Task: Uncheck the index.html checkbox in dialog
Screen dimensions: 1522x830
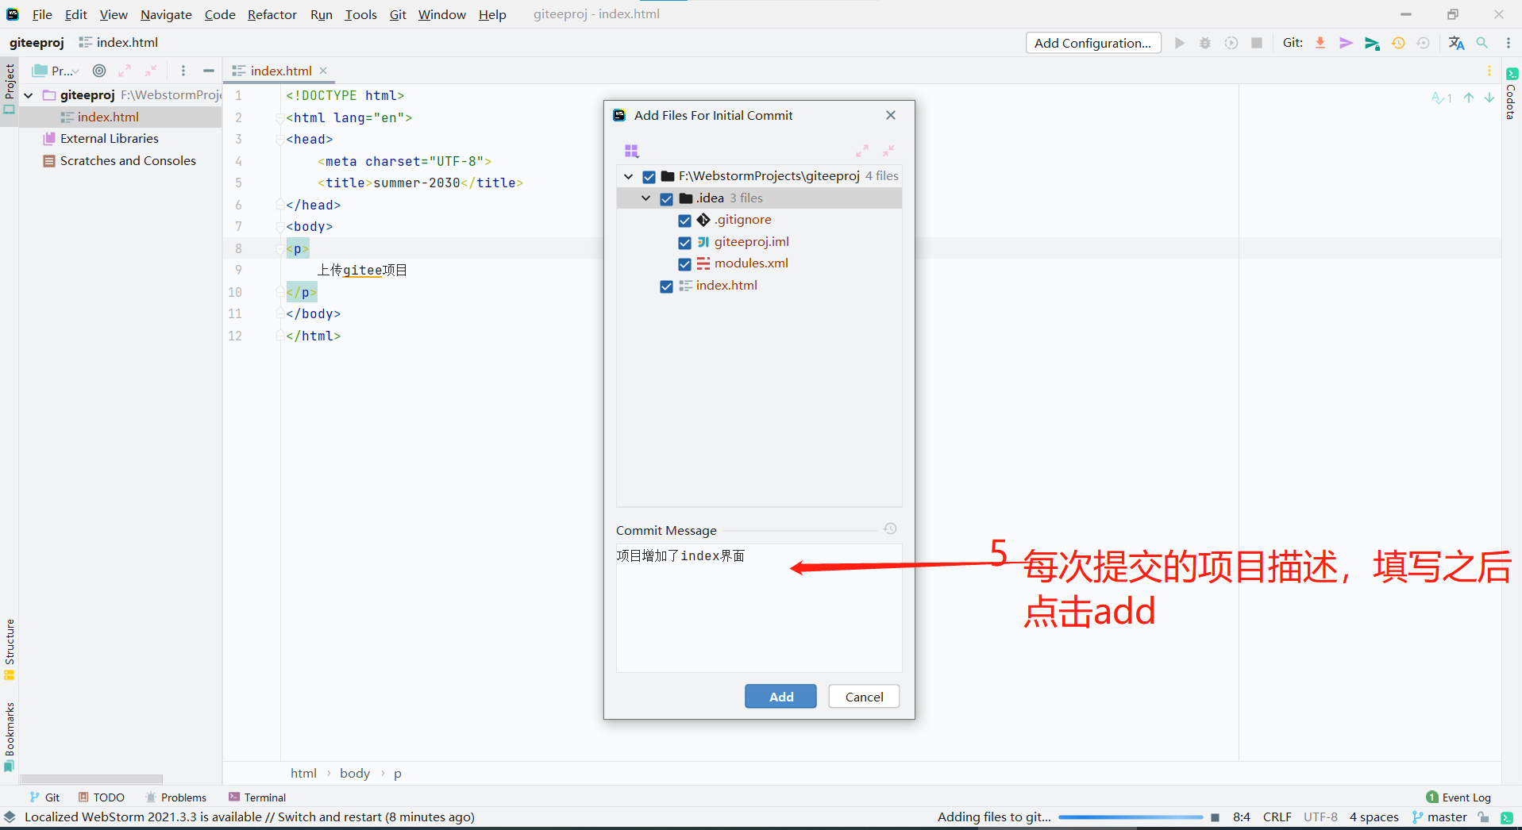Action: click(666, 286)
